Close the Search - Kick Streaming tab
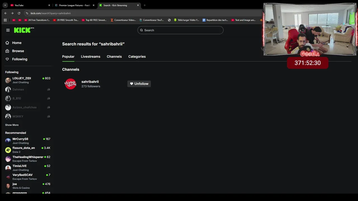Screen dimensions: 358x201 tap(138, 5)
